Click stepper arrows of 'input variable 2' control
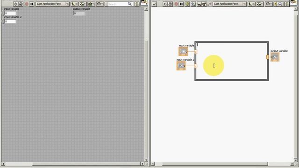This screenshot has height=168, width=299. tap(3, 21)
